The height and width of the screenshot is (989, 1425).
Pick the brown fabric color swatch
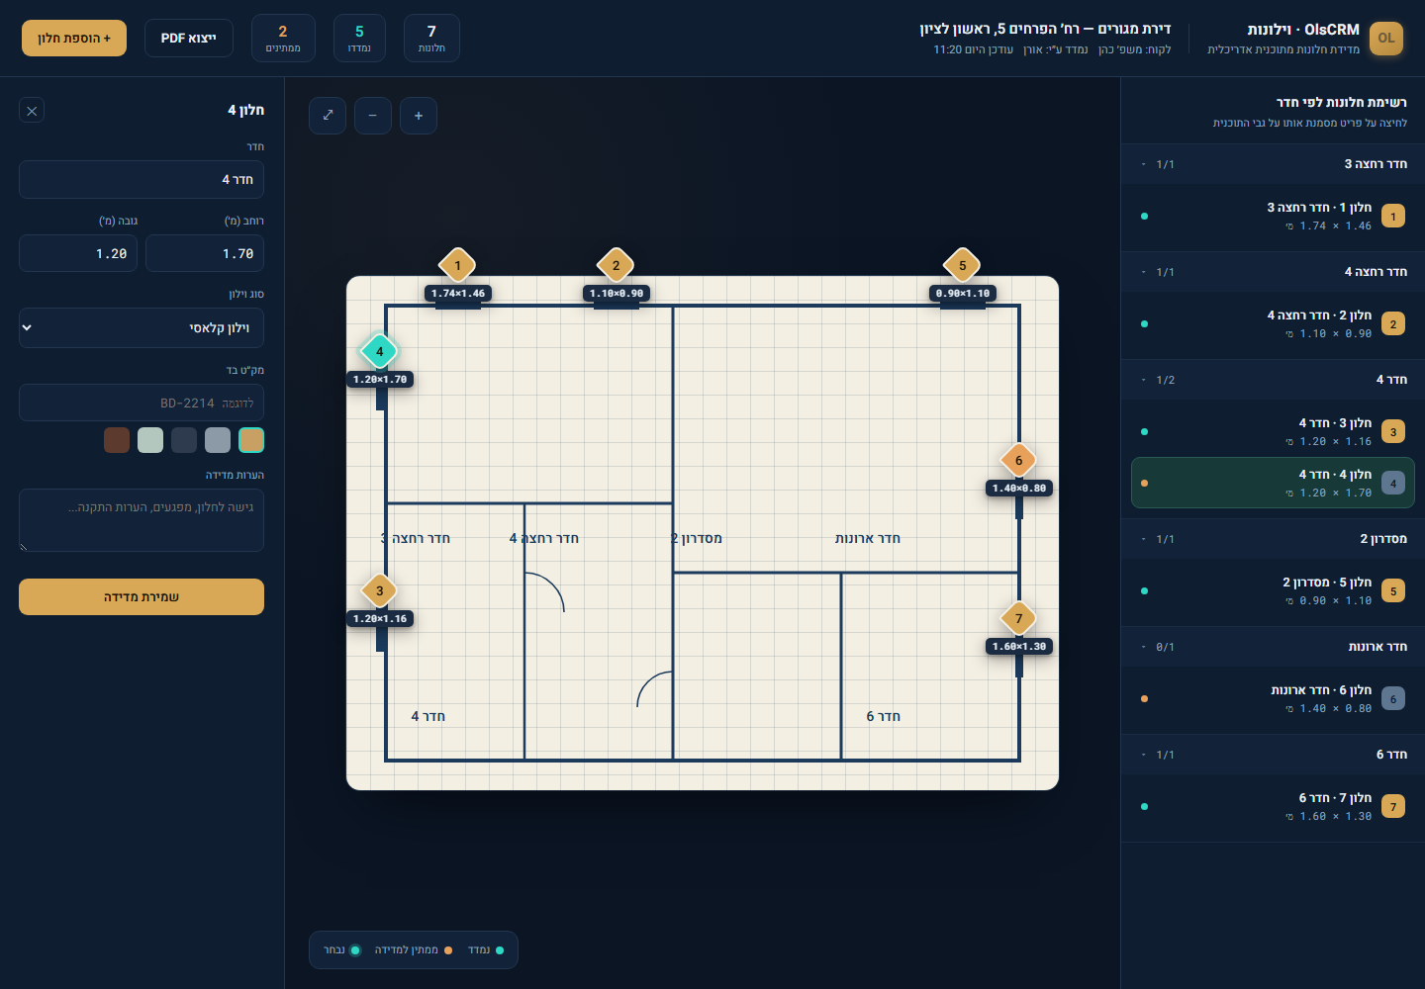point(117,440)
